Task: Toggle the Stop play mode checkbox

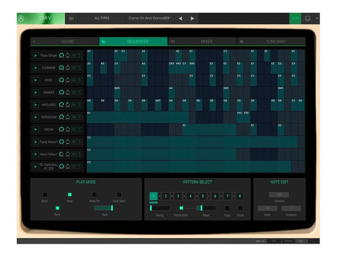Action: [x=70, y=195]
